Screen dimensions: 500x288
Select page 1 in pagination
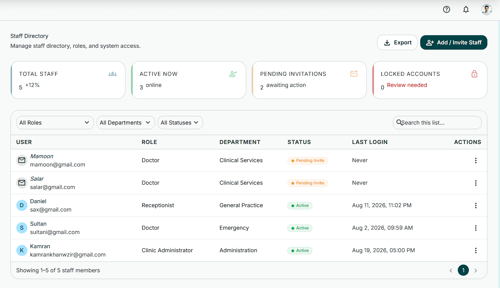463,270
